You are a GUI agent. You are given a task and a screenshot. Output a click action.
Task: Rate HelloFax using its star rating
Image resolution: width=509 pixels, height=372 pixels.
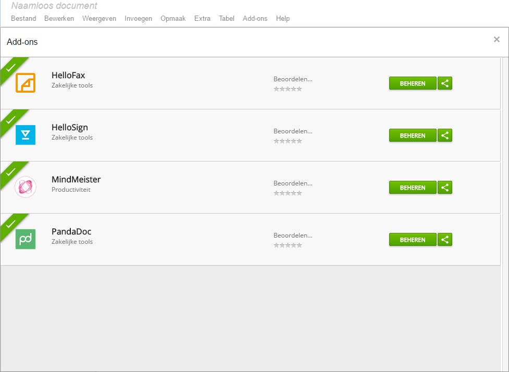(288, 89)
